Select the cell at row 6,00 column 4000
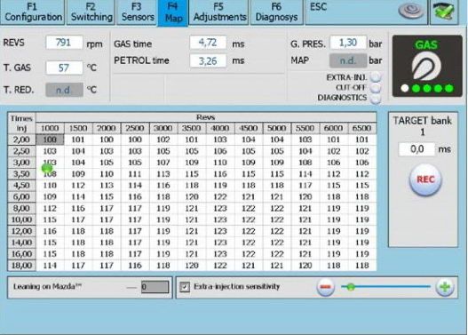This screenshot has height=335, width=468. 220,196
